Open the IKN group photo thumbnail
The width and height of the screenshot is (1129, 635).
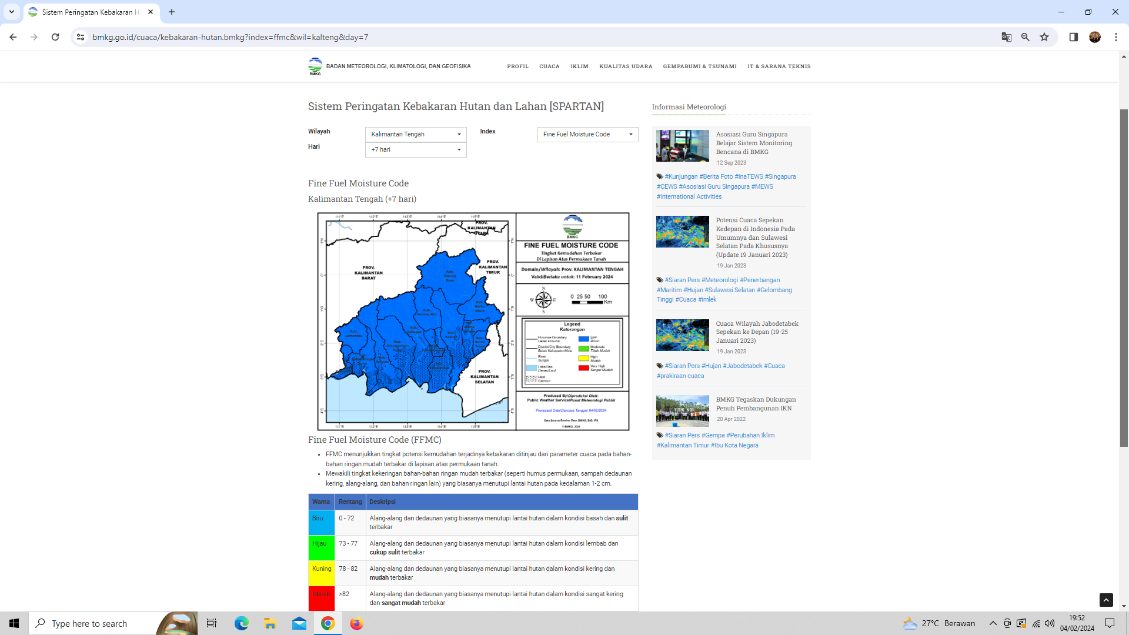[x=682, y=411]
